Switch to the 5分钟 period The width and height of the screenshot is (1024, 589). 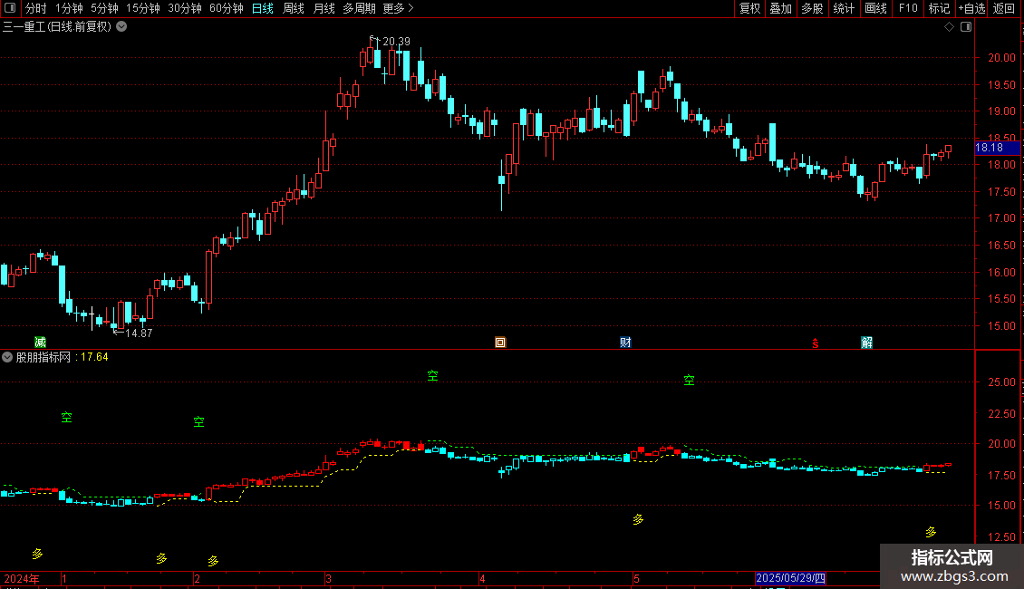coord(104,8)
